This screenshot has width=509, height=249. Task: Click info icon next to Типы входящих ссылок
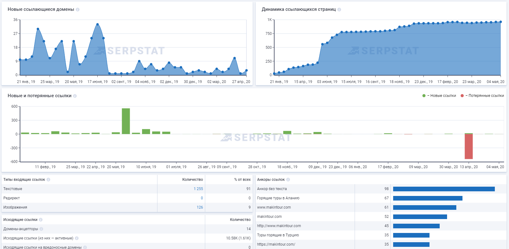coord(48,180)
